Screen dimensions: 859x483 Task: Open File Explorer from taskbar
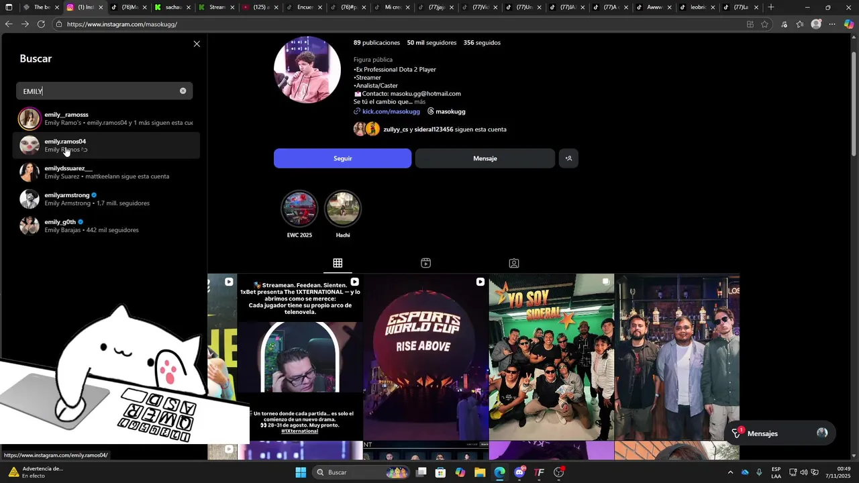(480, 472)
